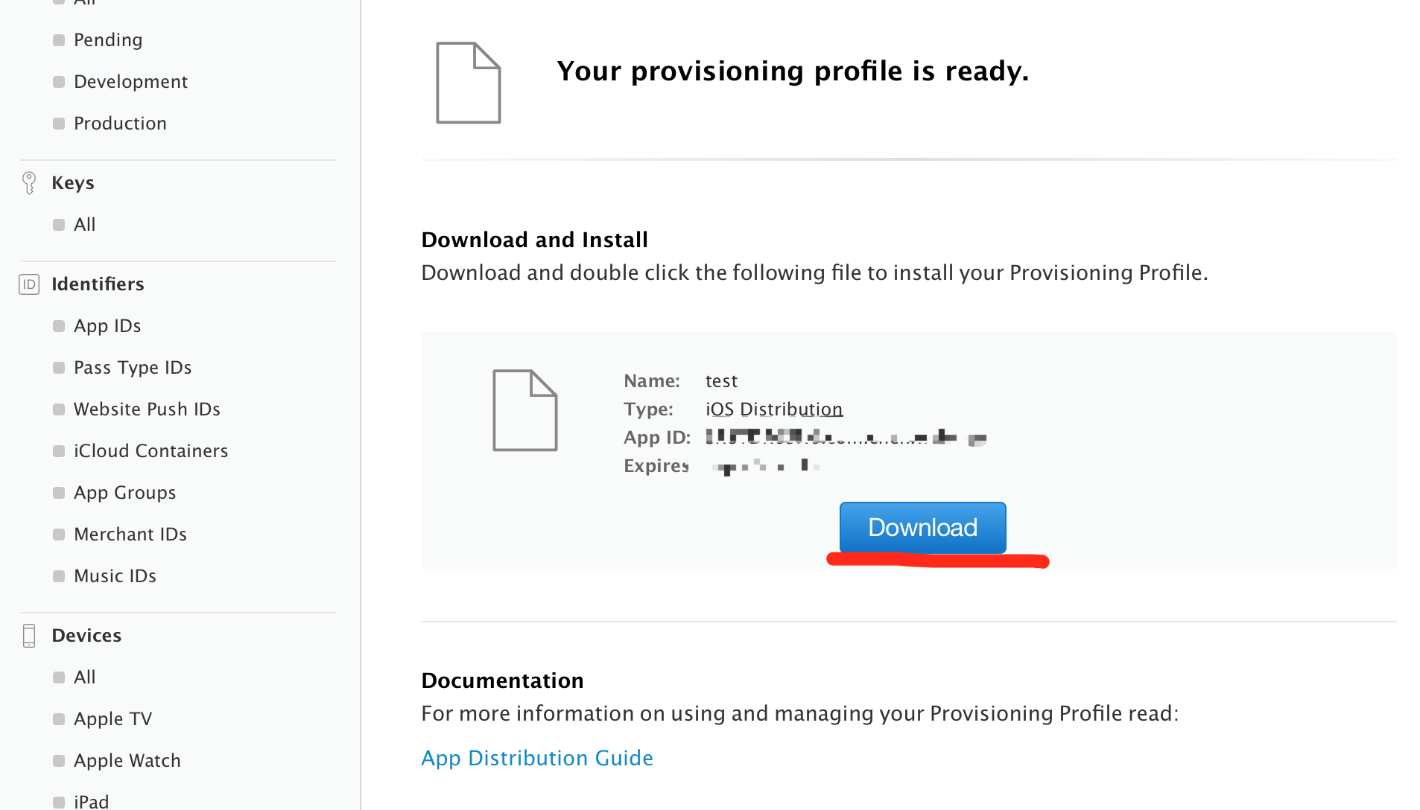Select the bullet beside Music IDs
The image size is (1420, 810).
[x=59, y=576]
